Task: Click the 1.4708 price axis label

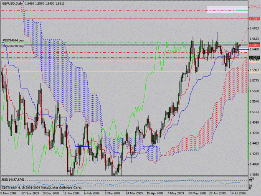Action: point(255,133)
